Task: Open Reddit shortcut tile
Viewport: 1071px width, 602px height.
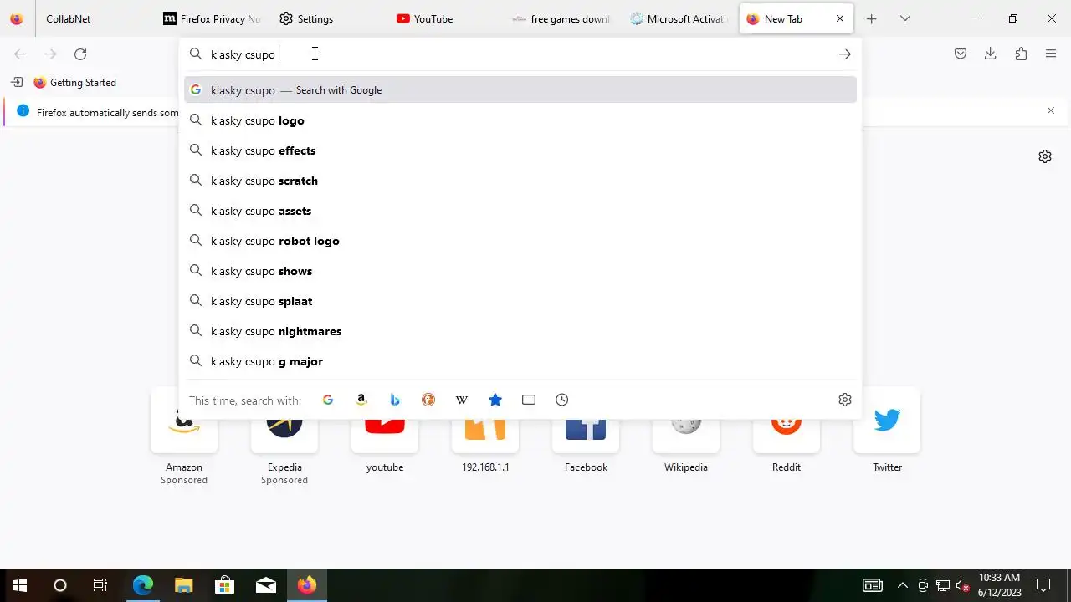Action: coord(787,431)
